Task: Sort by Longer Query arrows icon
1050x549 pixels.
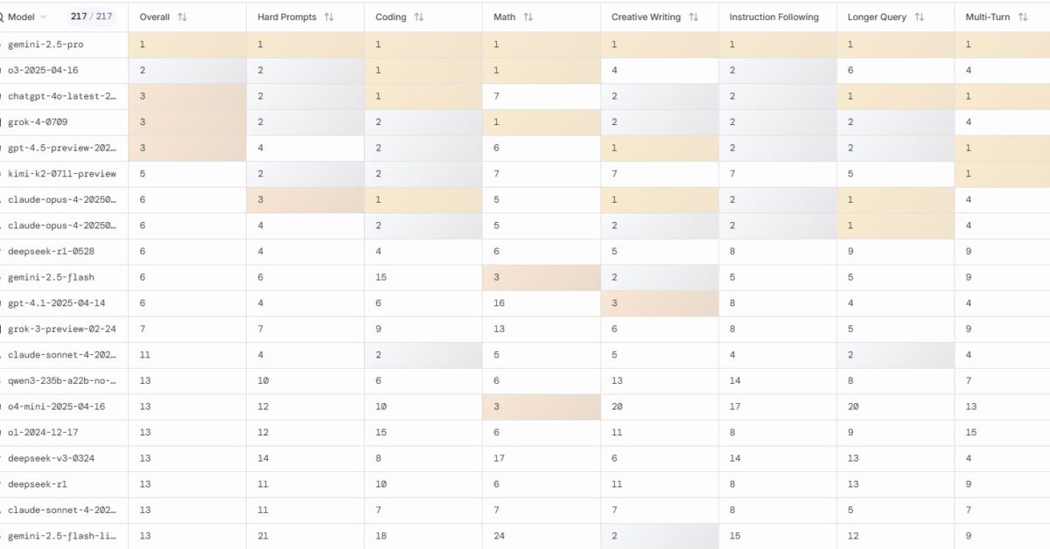Action: tap(919, 17)
